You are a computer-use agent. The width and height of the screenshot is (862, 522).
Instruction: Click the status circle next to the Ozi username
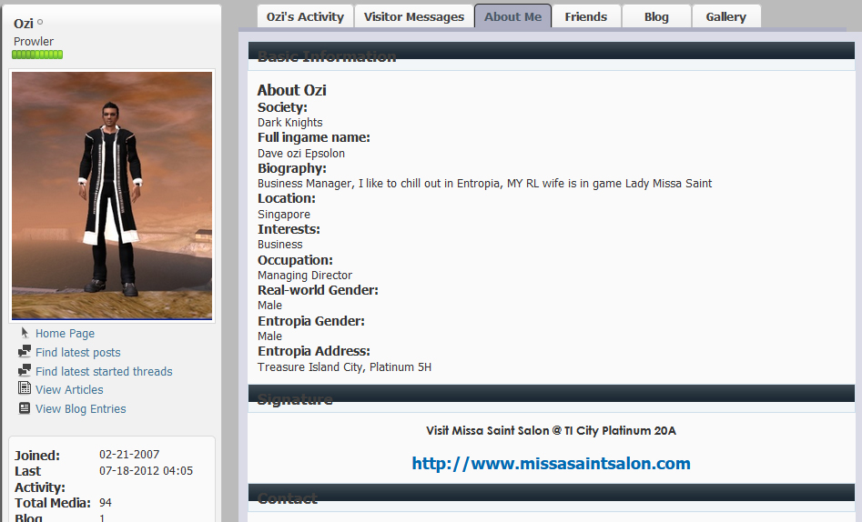40,23
